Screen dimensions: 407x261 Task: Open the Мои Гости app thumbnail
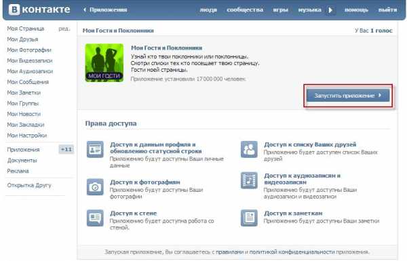click(x=104, y=63)
